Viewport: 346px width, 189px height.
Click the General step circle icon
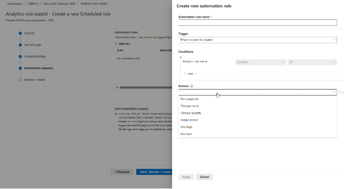pyautogui.click(x=20, y=33)
